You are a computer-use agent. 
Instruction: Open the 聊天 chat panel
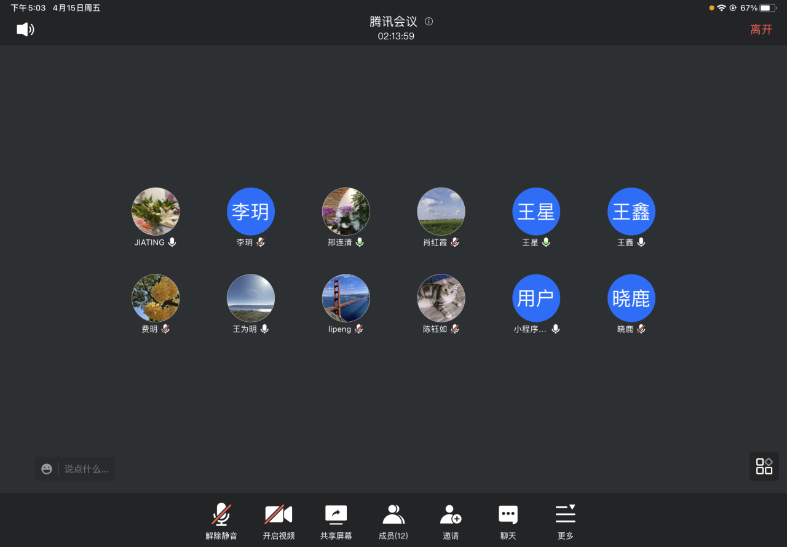click(x=508, y=521)
